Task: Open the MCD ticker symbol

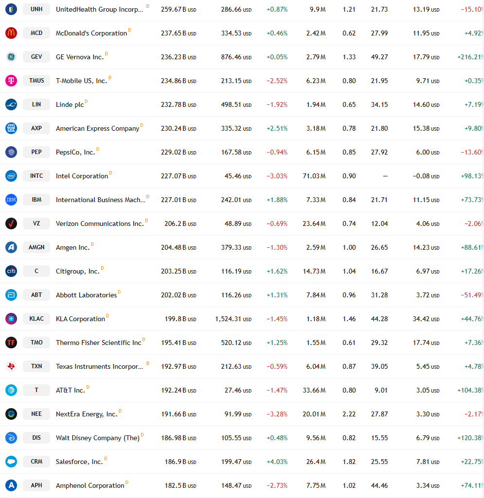Action: 36,33
